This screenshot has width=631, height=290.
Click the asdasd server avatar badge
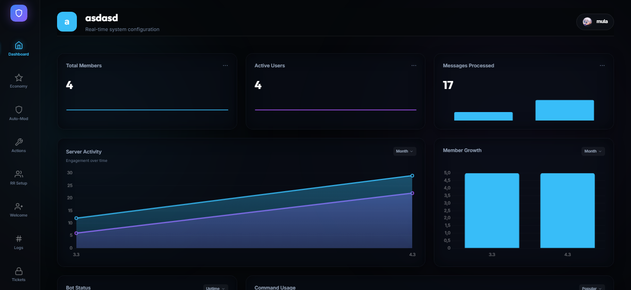[67, 21]
